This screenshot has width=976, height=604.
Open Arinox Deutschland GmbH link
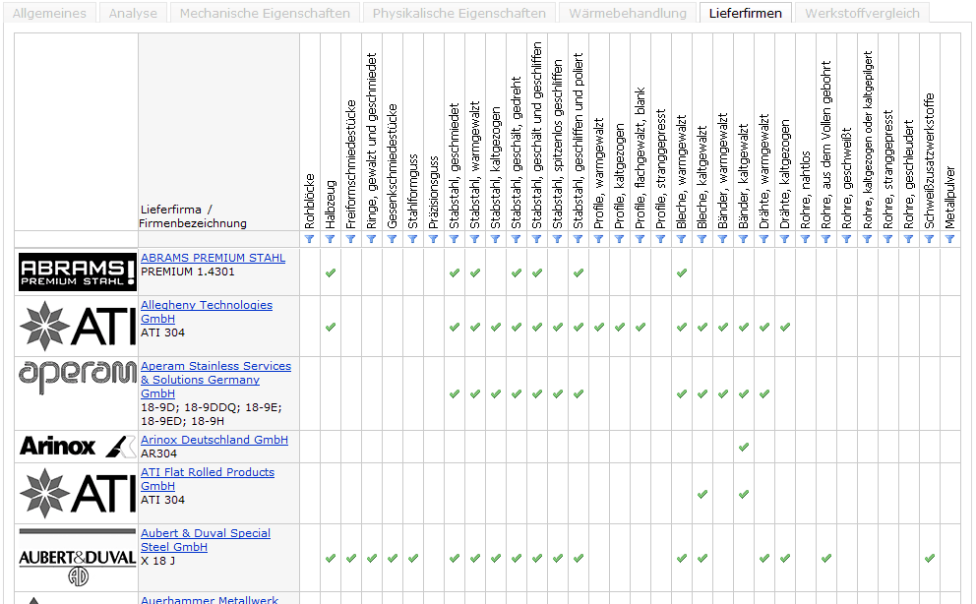click(213, 440)
